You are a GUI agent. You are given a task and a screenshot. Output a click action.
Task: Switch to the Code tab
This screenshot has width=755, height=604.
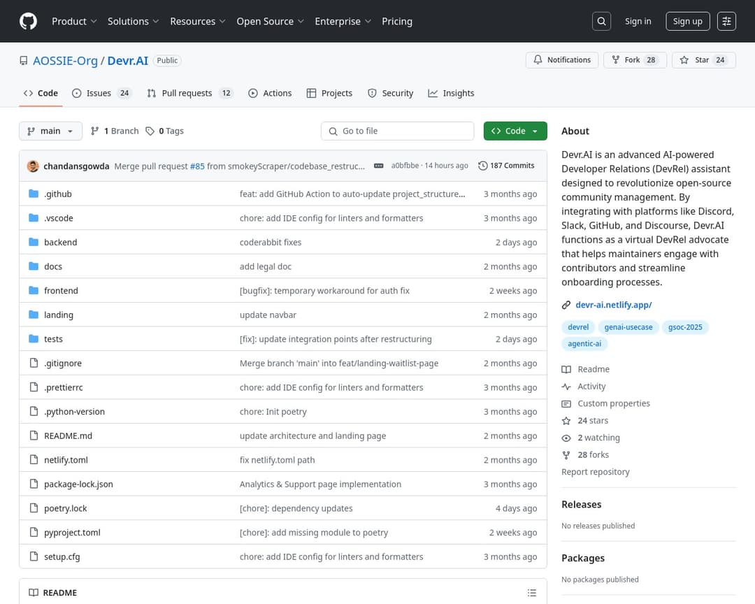41,93
